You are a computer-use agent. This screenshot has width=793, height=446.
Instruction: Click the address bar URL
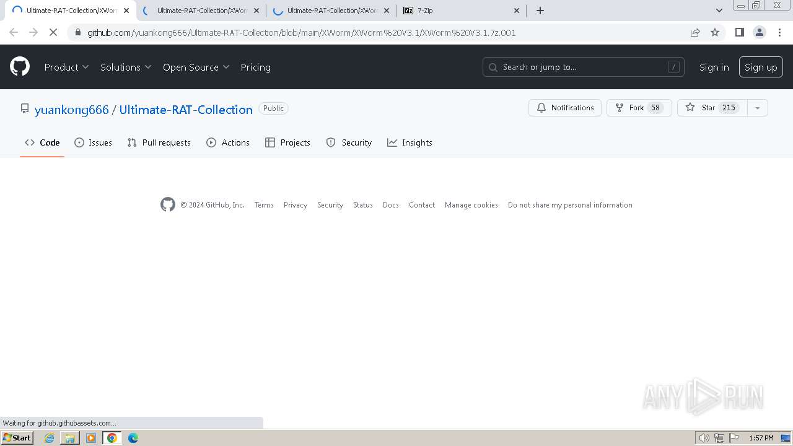click(302, 33)
